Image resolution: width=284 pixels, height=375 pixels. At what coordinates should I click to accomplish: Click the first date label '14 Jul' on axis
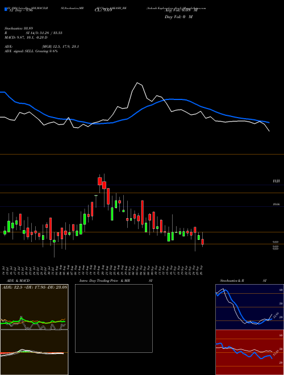5,270
